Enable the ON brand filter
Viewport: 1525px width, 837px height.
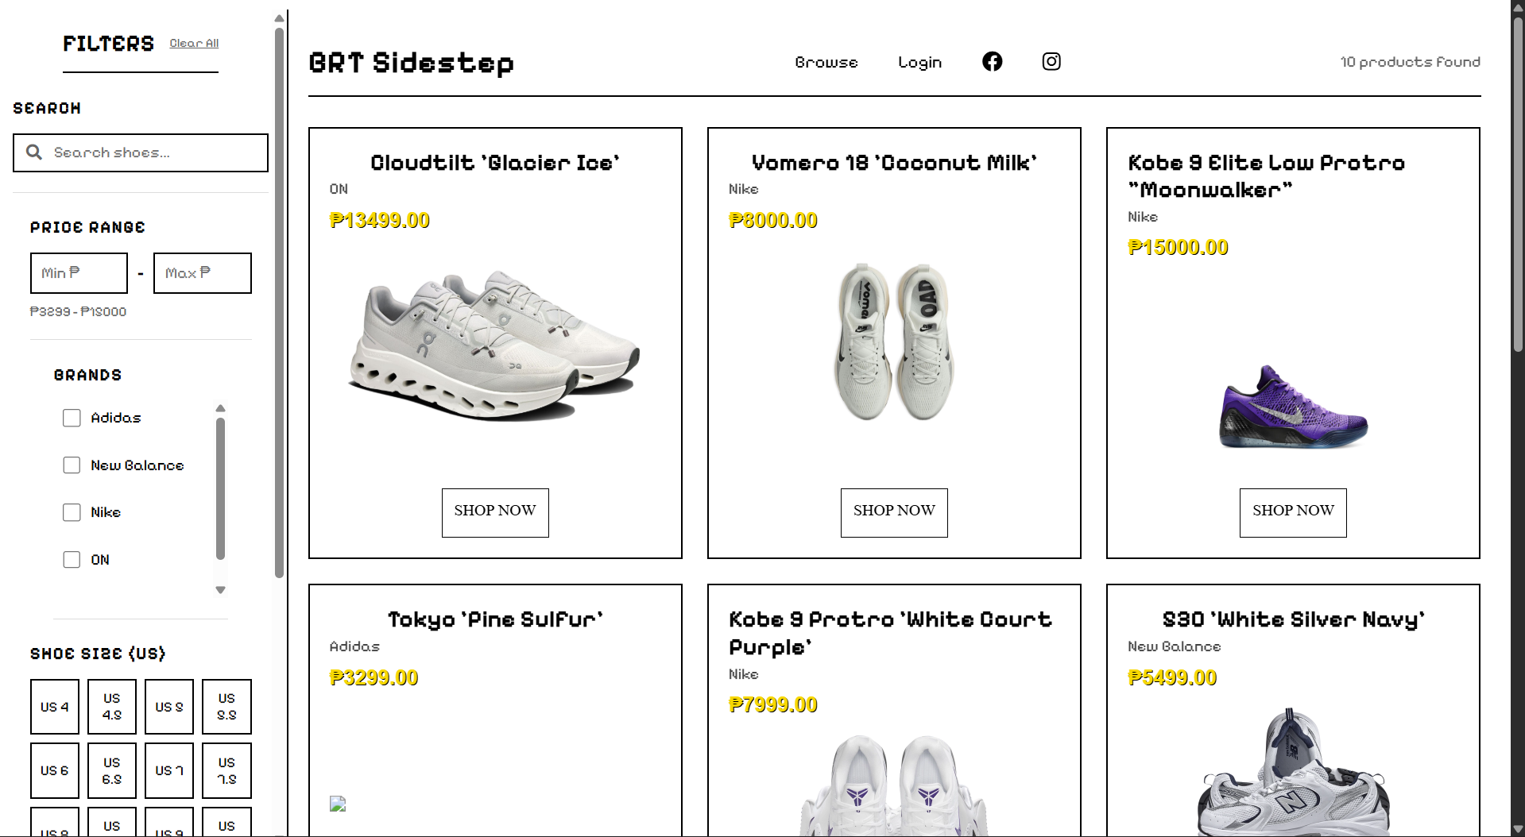(x=72, y=559)
